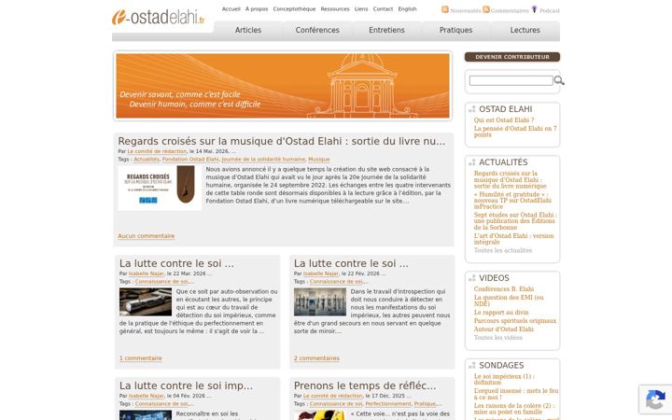672x420 pixels.
Task: Open the Fondation Ostad Elahi tag
Action: coord(190,159)
